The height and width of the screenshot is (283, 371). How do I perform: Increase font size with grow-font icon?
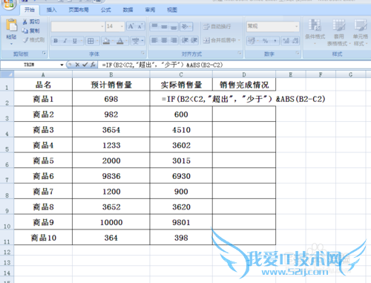click(131, 26)
